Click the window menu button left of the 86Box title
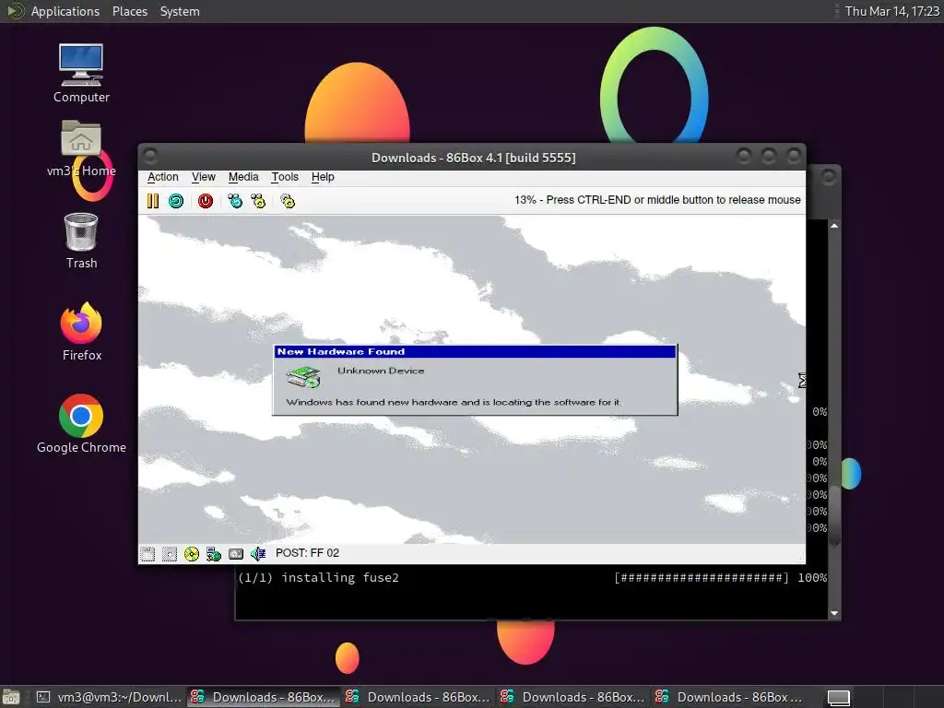944x708 pixels. [150, 157]
